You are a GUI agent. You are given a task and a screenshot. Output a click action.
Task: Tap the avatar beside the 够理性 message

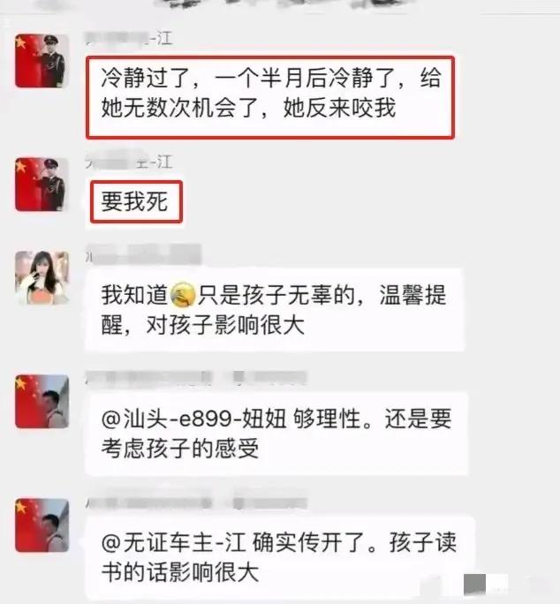[42, 402]
